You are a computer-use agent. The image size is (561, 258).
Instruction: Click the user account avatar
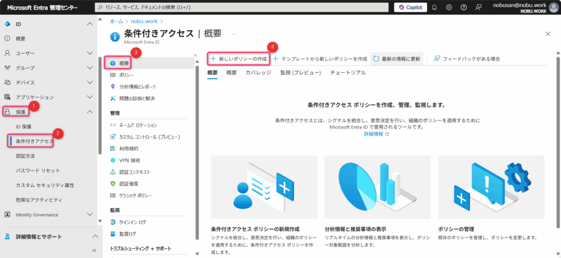point(553,8)
